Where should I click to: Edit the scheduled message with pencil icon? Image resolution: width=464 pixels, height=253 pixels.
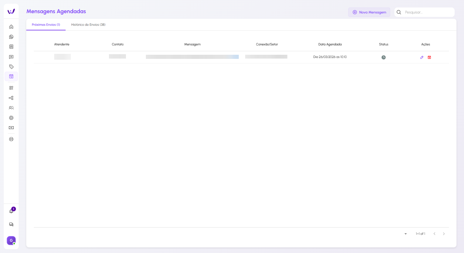click(x=422, y=57)
